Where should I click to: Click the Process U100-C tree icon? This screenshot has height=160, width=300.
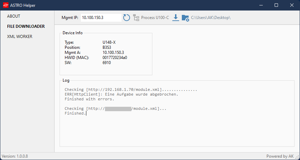point(136,18)
